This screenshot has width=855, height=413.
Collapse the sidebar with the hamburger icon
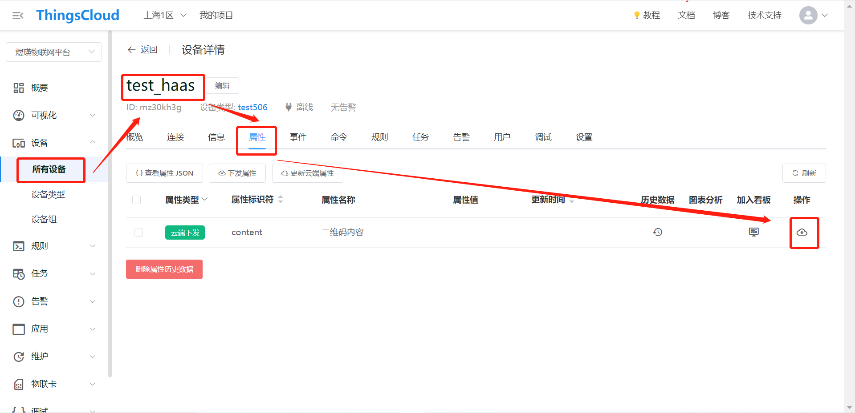(x=18, y=16)
